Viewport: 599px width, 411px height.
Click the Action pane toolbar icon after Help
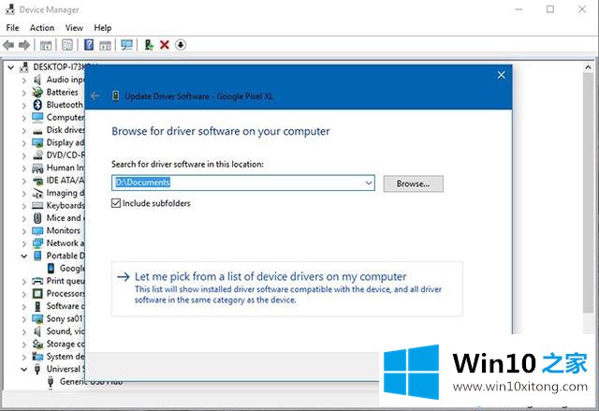[105, 45]
